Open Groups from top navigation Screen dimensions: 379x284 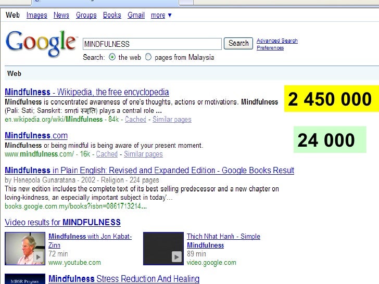coord(86,15)
